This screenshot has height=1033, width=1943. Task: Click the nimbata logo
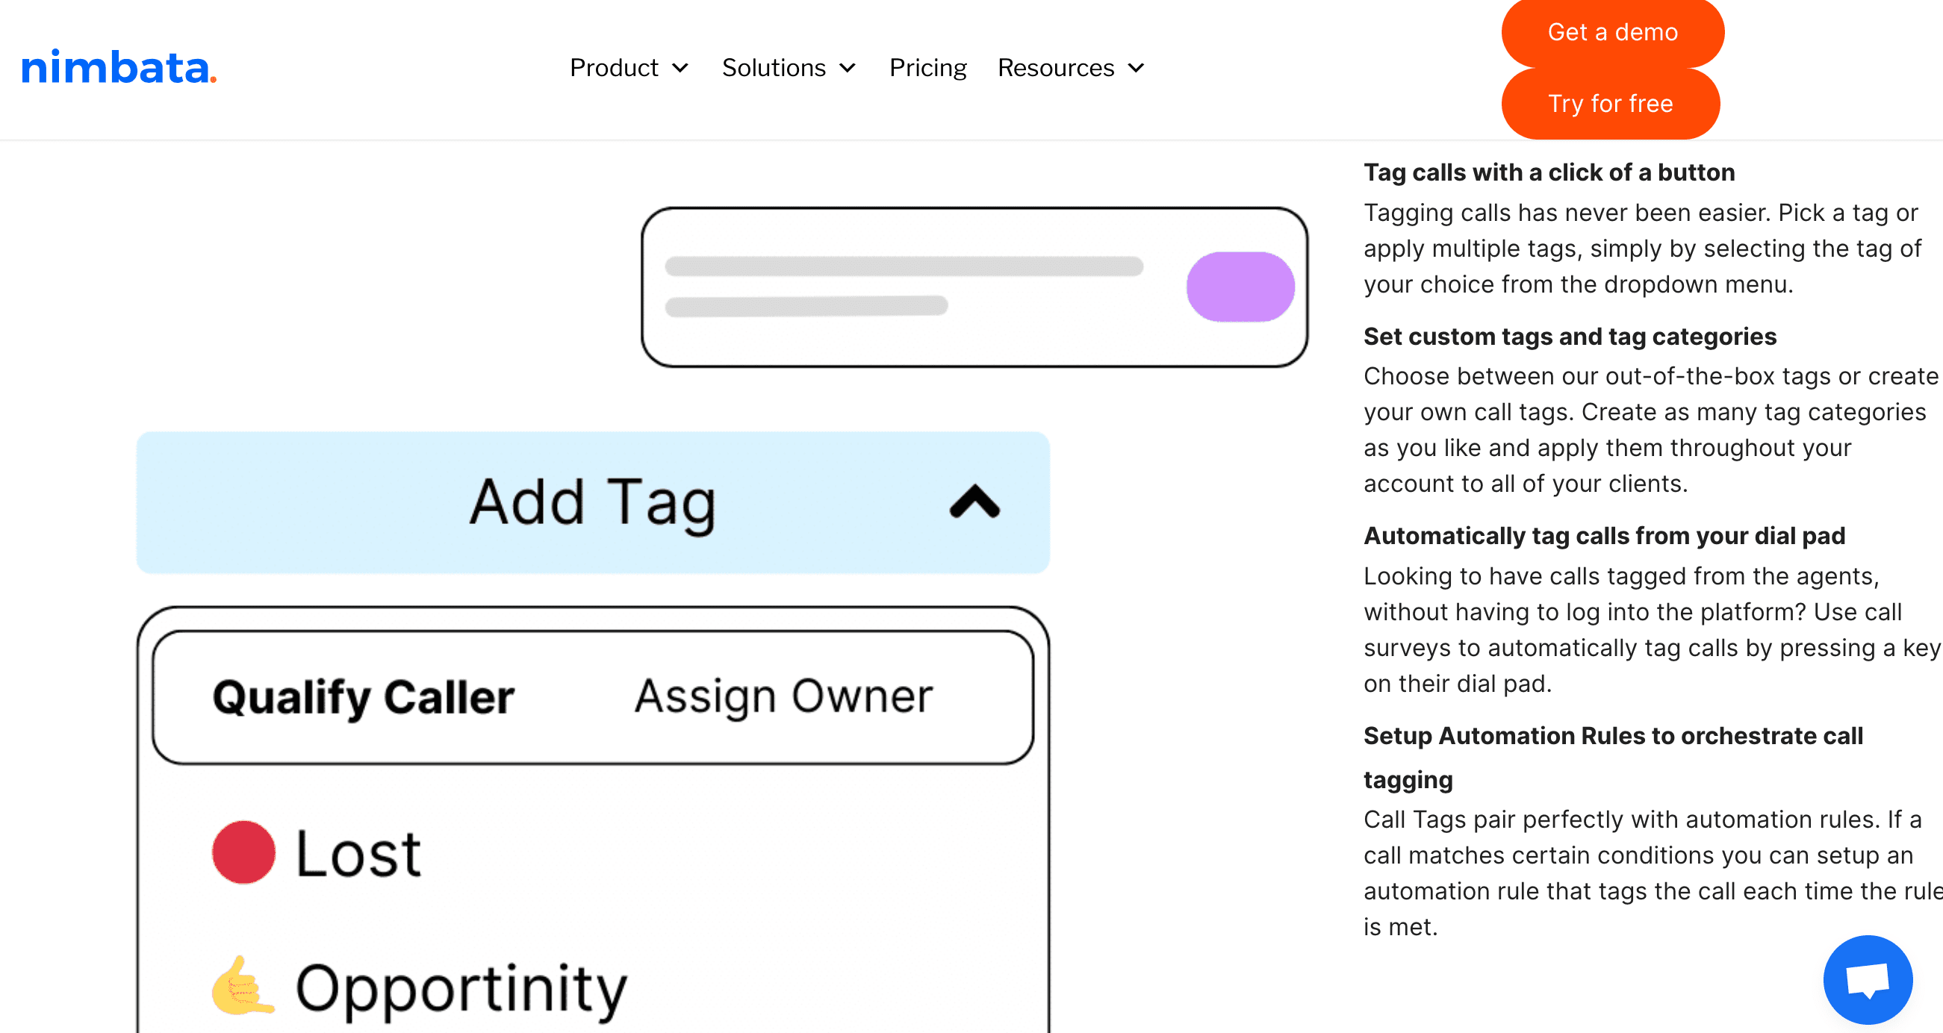(x=119, y=69)
